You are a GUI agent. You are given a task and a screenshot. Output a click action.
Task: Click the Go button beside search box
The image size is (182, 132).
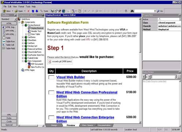[160, 11]
